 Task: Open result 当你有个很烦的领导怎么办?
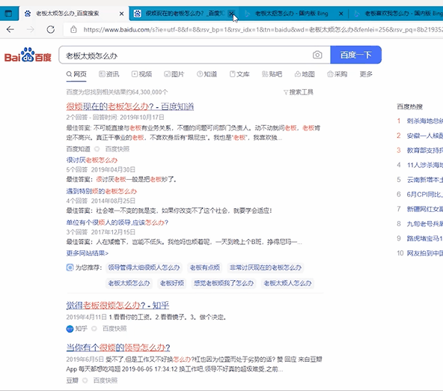coord(118,348)
